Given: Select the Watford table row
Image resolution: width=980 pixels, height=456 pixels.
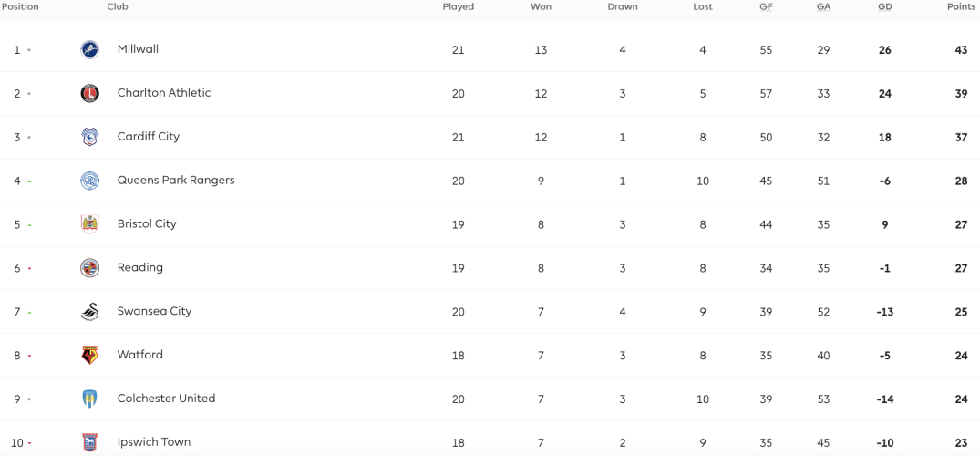Looking at the screenshot, I should 490,356.
